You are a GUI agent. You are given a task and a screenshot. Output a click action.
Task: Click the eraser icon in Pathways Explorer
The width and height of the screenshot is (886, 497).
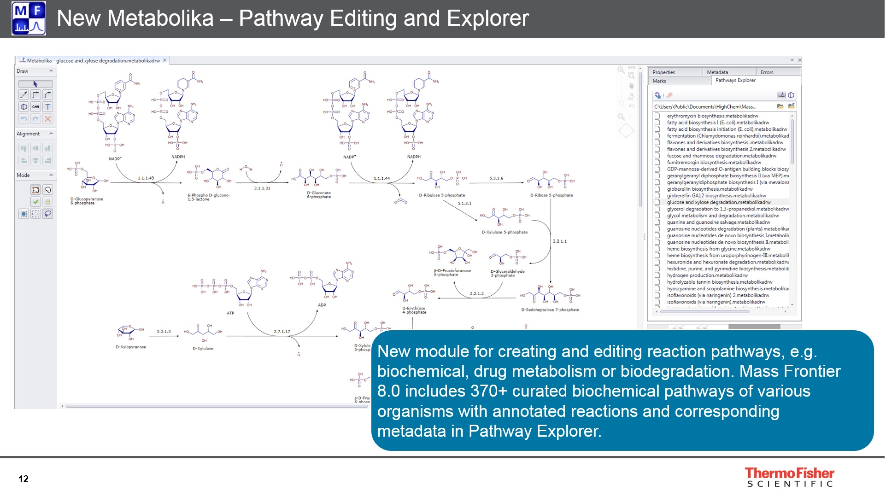[669, 95]
